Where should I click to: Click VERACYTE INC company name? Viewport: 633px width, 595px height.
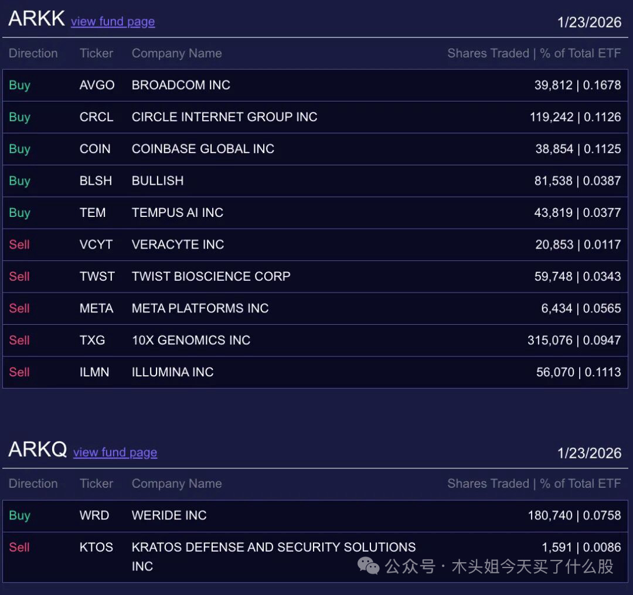point(178,244)
